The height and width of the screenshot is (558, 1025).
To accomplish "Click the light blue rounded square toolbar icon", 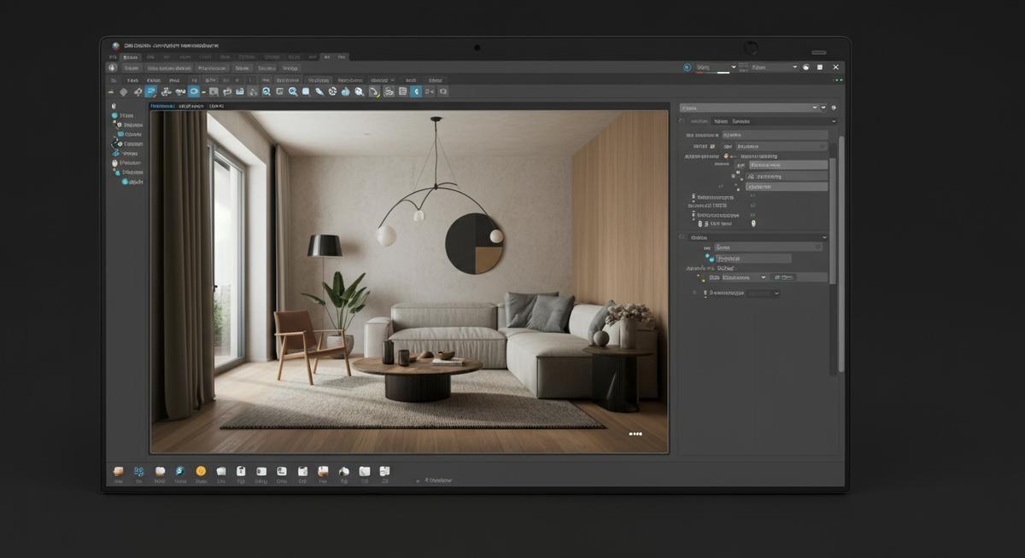I will 306,91.
